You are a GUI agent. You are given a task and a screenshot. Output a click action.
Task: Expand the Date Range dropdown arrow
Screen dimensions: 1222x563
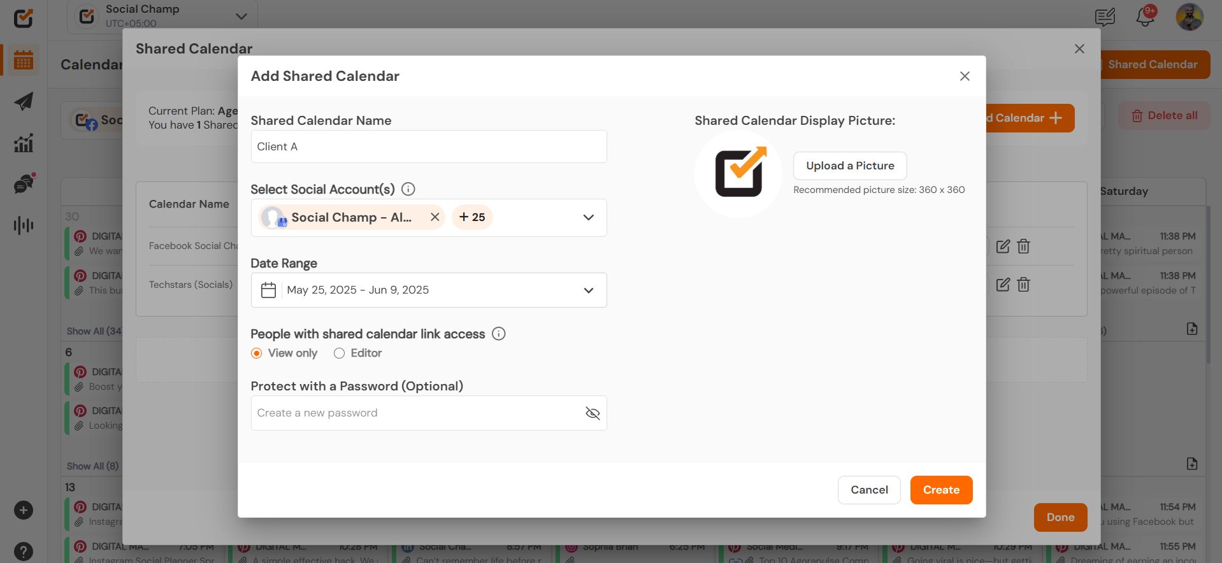(x=588, y=290)
